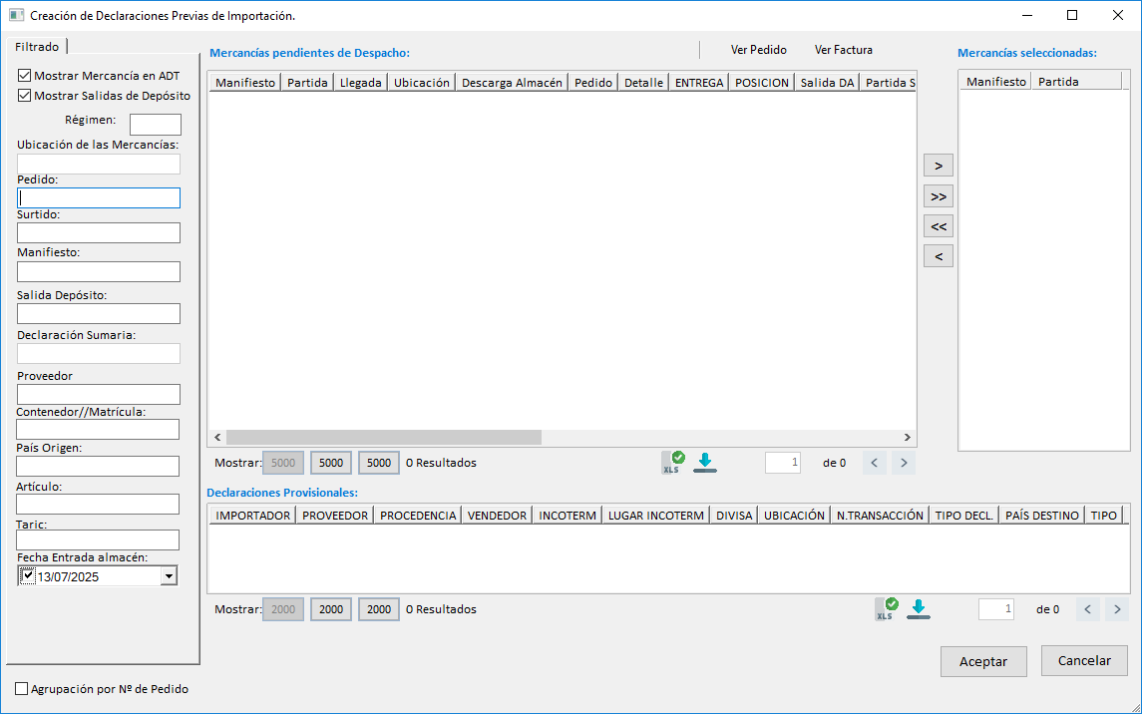This screenshot has width=1142, height=714.
Task: Click download icon under provisional declarations
Action: pyautogui.click(x=919, y=608)
